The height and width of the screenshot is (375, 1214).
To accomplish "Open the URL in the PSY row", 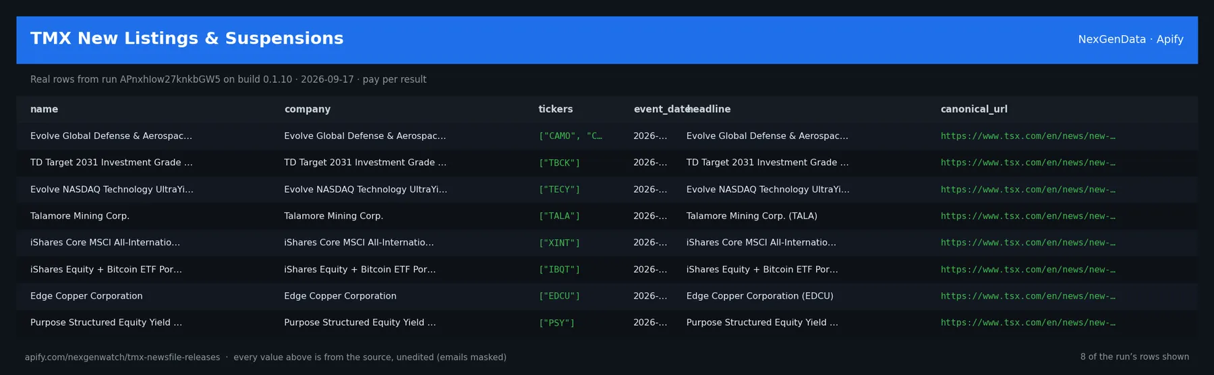I will 1028,322.
